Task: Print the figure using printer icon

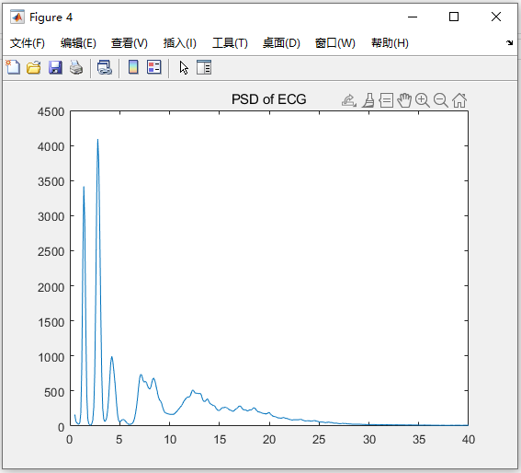Action: pyautogui.click(x=76, y=67)
